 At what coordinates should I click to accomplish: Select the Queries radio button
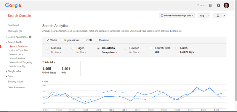pos(47,48)
